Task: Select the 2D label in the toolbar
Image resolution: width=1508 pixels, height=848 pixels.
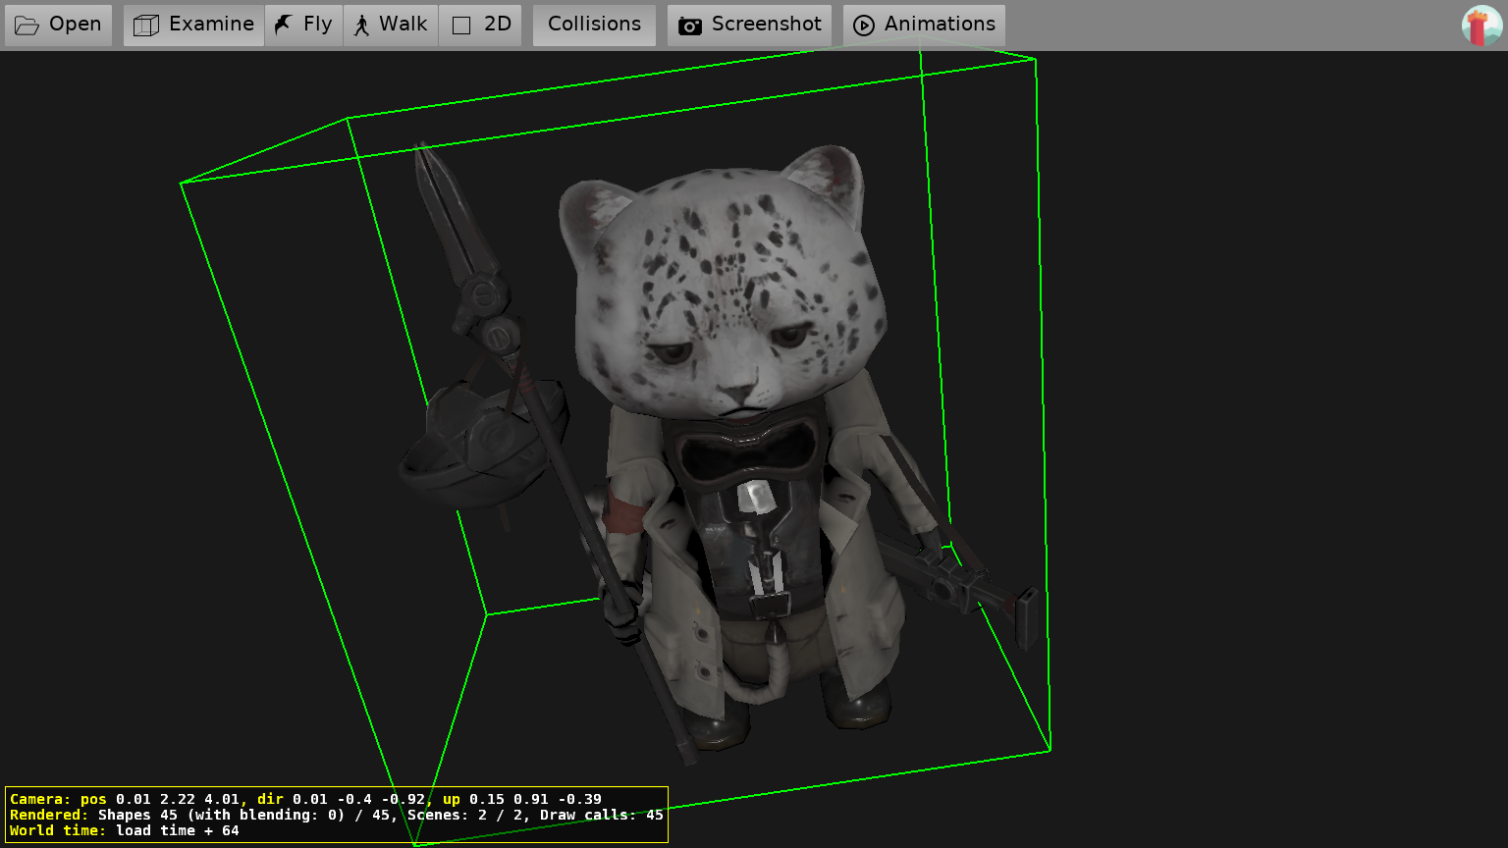Action: pos(497,25)
